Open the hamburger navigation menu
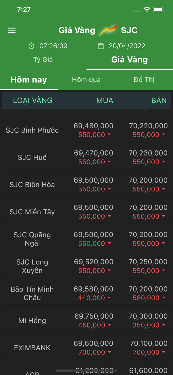173x375 pixels. [11, 30]
